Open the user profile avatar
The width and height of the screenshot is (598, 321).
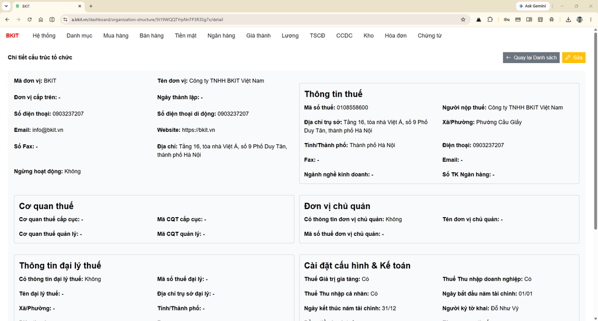pyautogui.click(x=580, y=19)
